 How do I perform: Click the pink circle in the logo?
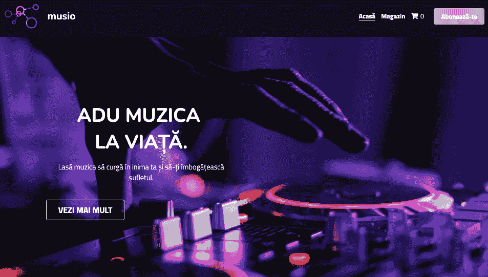pos(20,11)
